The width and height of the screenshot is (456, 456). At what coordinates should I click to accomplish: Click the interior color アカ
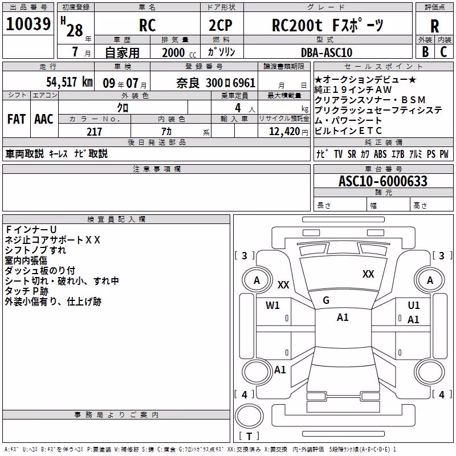166,132
